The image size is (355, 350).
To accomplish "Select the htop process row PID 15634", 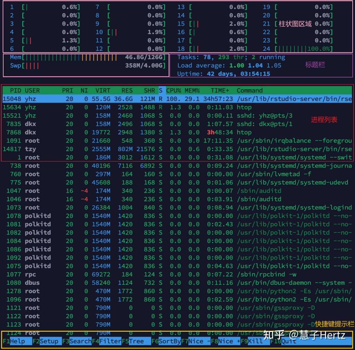I will [x=118, y=107].
